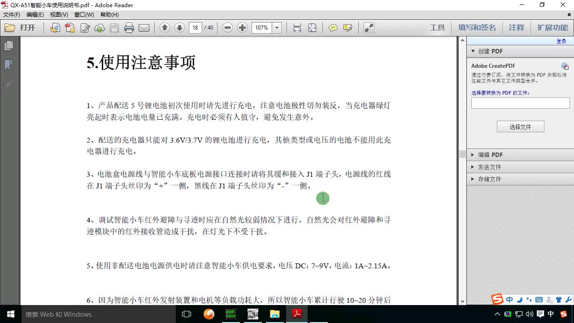This screenshot has width=574, height=323.
Task: Click the orange circular browser taskbar icon
Action: [x=209, y=314]
